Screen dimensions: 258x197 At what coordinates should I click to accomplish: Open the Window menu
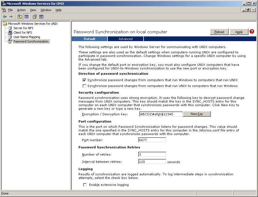46,10
